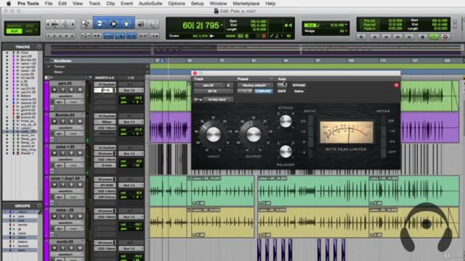The height and width of the screenshot is (261, 465).
Task: Click the plug-in COMPARE button
Action: (263, 91)
